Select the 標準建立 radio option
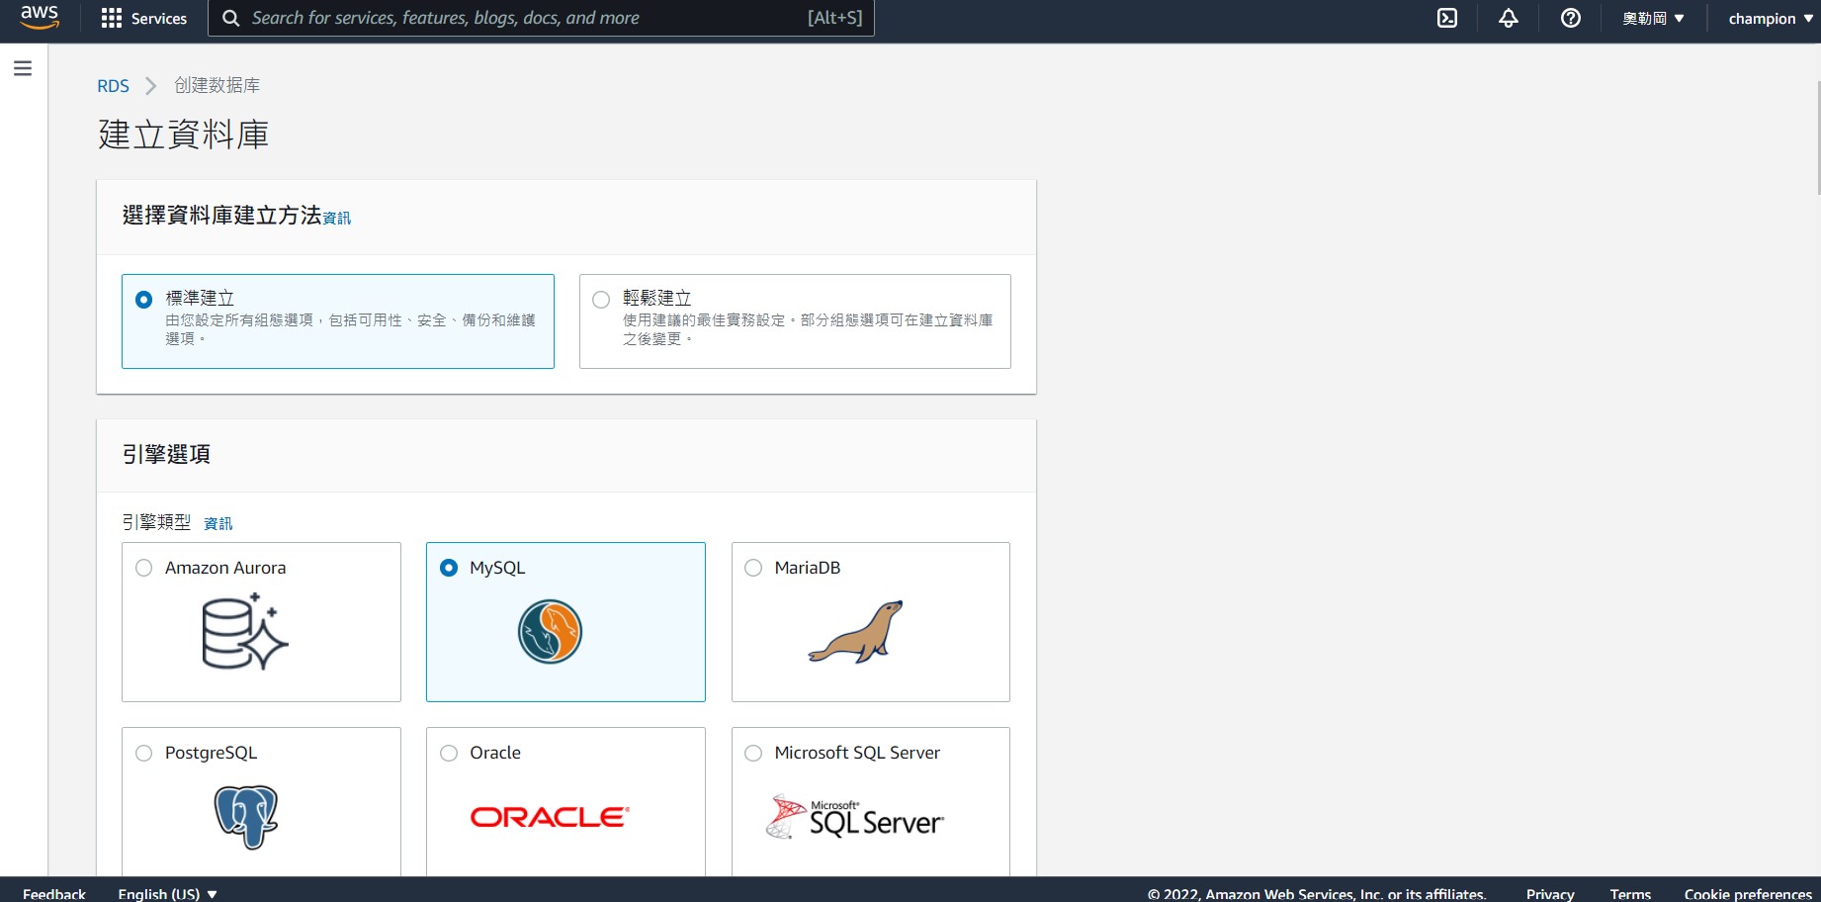This screenshot has height=902, width=1821. (x=144, y=299)
